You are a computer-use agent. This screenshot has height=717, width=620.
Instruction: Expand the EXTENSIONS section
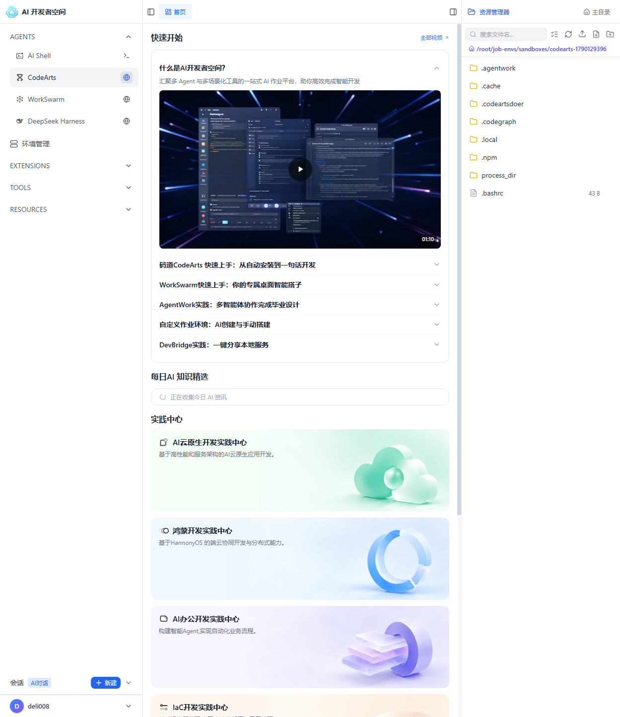(129, 166)
